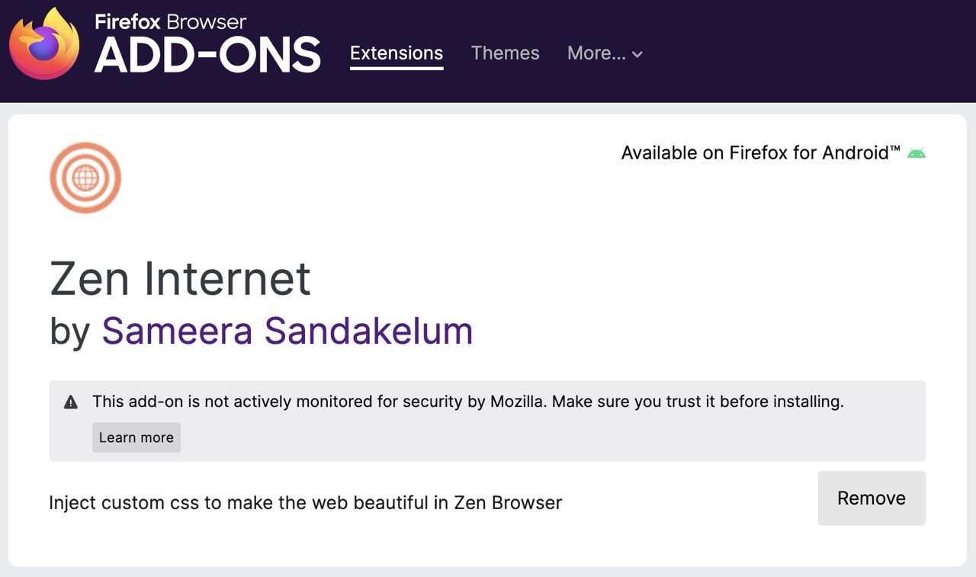Open Sameera Sandakelum's author page
Image resolution: width=976 pixels, height=577 pixels.
287,331
